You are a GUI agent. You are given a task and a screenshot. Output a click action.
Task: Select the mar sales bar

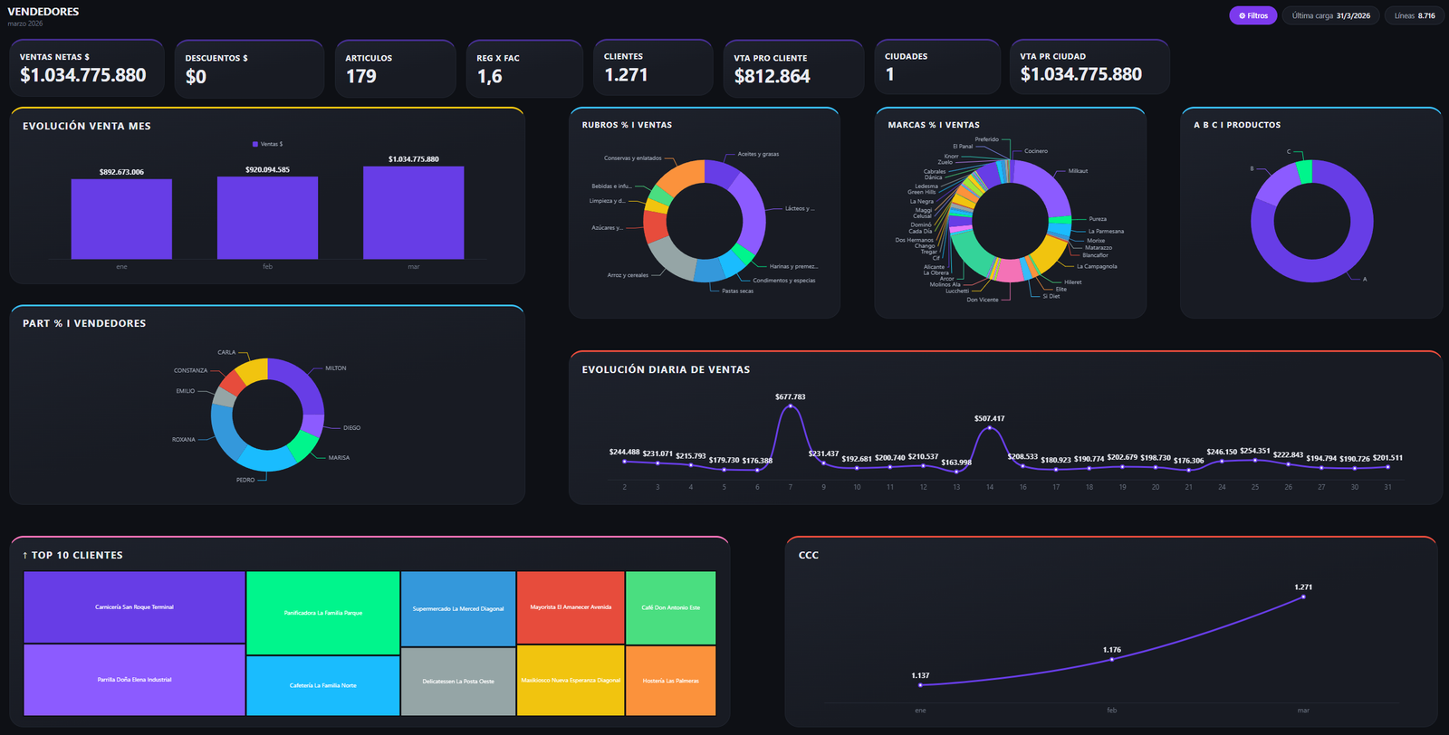tap(413, 213)
